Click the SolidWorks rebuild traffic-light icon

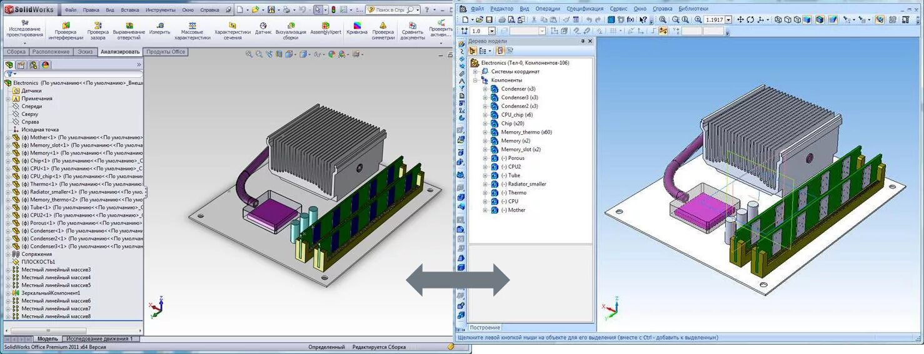point(333,9)
